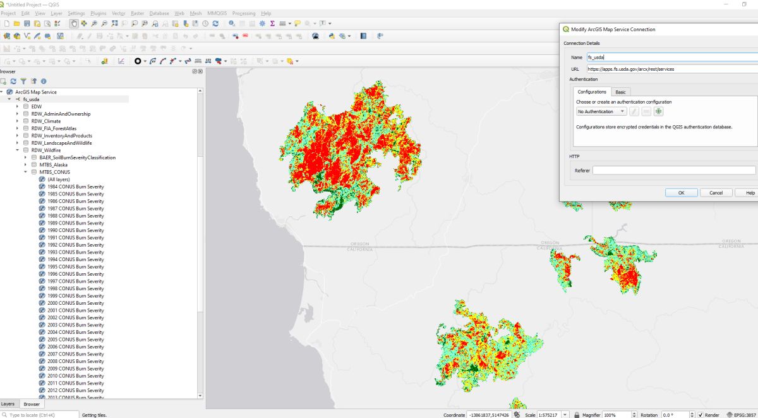This screenshot has width=758, height=418.
Task: Click Cancel in connection dialog
Action: pos(716,192)
